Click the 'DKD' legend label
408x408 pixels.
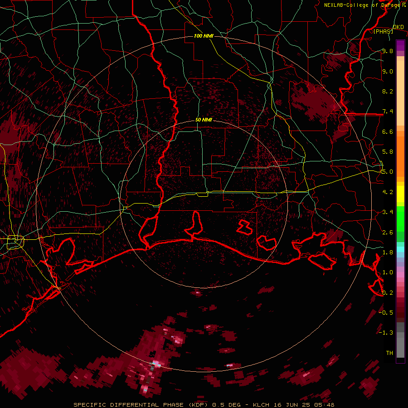(398, 27)
